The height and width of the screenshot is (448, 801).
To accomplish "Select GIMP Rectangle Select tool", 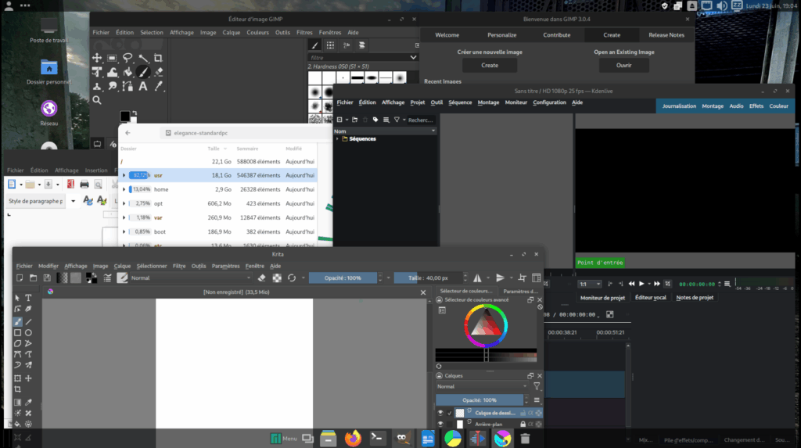I will tap(112, 58).
